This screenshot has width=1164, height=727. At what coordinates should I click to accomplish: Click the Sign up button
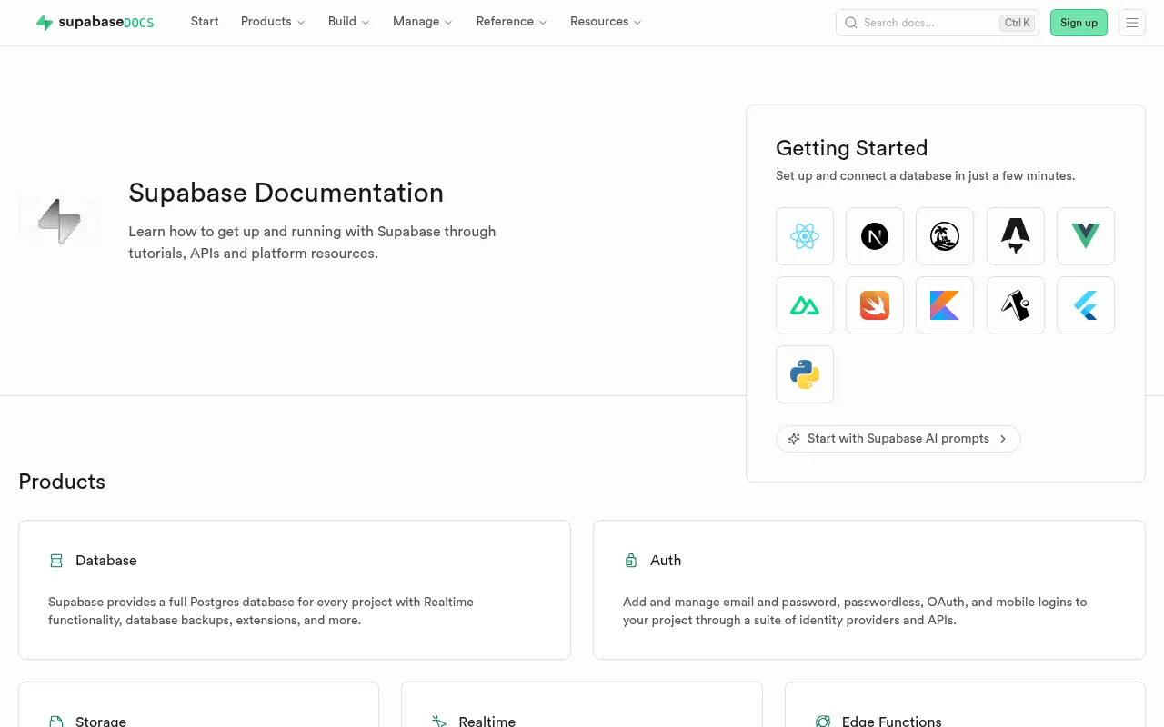pos(1079,23)
